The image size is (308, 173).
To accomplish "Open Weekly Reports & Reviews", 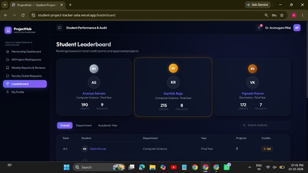I will coord(25,68).
